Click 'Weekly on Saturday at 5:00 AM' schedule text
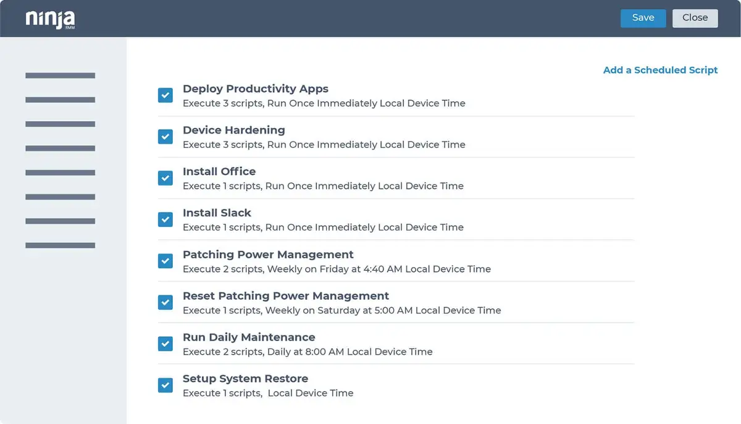Screen dimensions: 741x424 click(340, 310)
